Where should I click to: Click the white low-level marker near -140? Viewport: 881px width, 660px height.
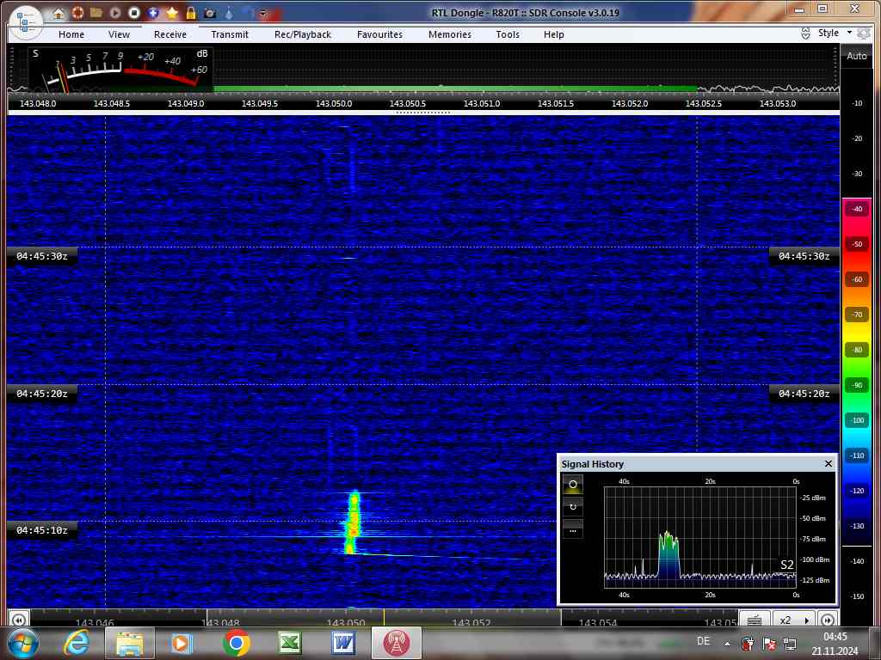pos(857,546)
